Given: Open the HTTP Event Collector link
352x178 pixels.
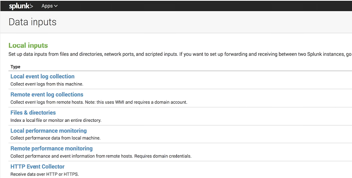Looking at the screenshot, I should (x=37, y=167).
